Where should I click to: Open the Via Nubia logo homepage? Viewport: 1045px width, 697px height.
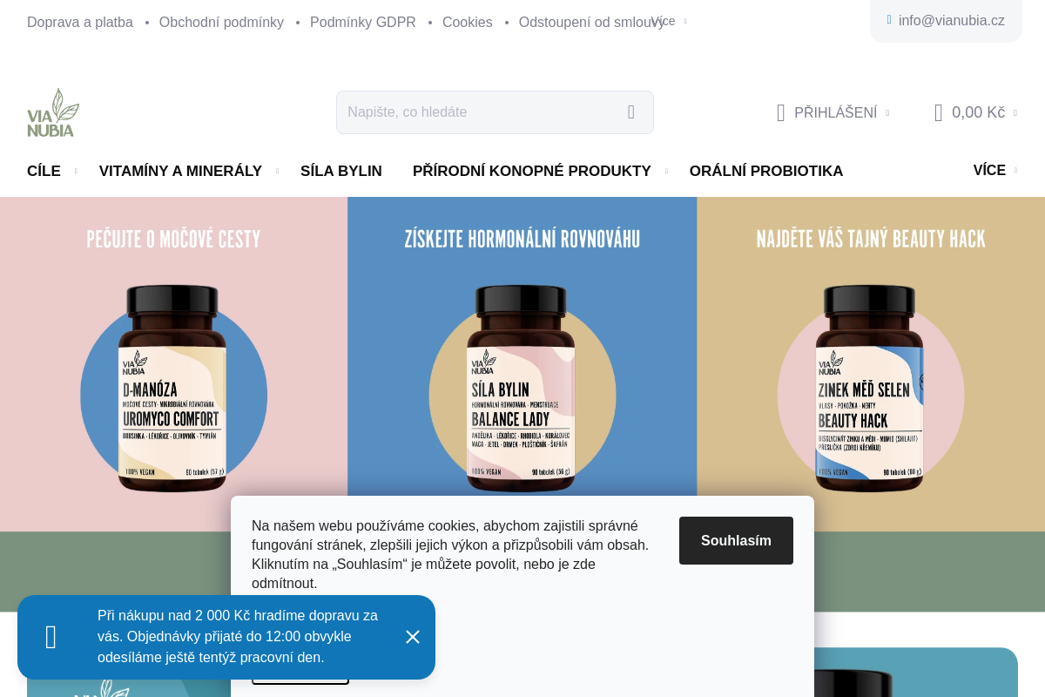coord(53,112)
